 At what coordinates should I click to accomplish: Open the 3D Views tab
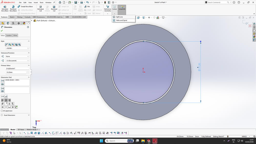tap(21, 129)
